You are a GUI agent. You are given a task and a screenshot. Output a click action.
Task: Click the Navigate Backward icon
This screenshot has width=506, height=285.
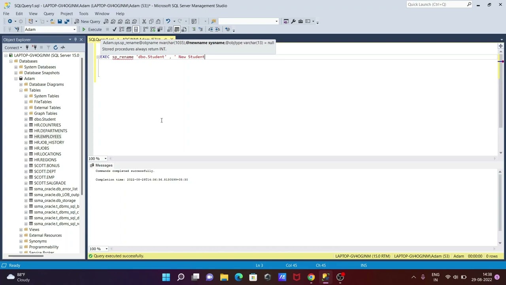pyautogui.click(x=10, y=21)
